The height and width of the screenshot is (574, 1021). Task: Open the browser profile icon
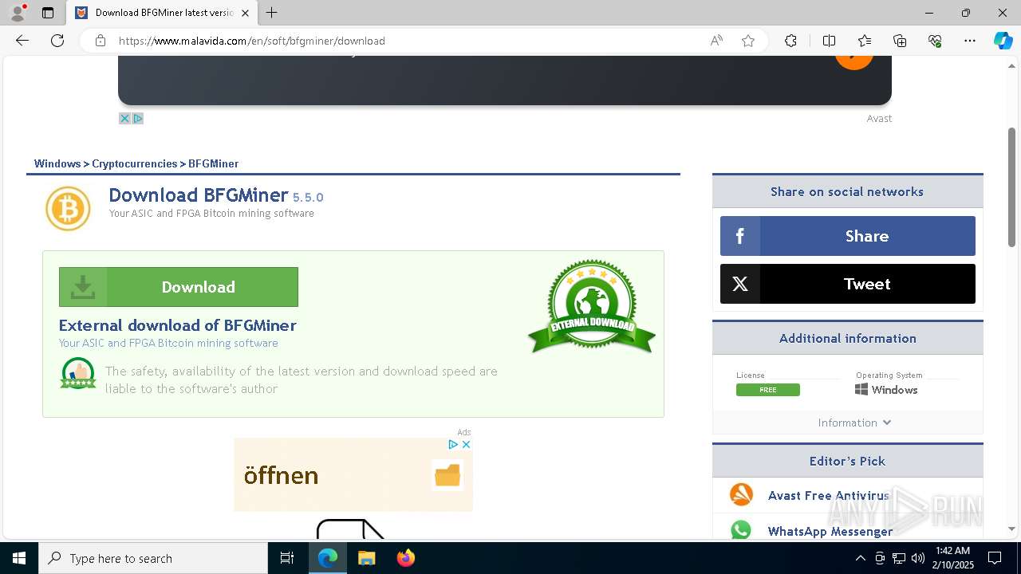pyautogui.click(x=18, y=13)
